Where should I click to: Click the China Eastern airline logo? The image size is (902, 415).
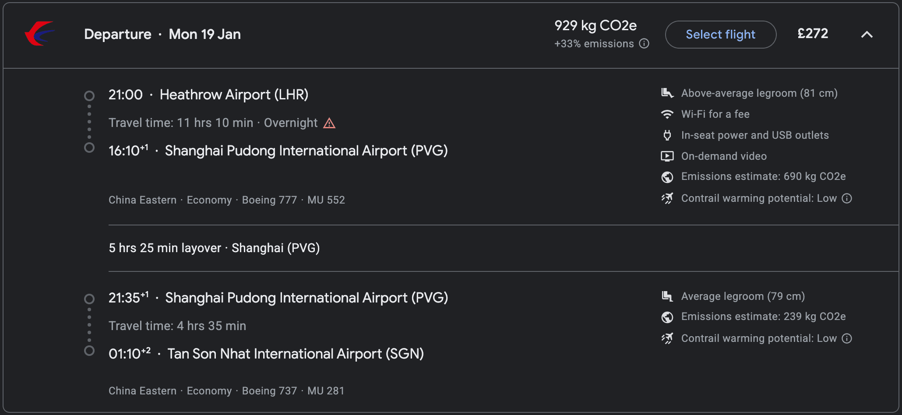[x=41, y=33]
